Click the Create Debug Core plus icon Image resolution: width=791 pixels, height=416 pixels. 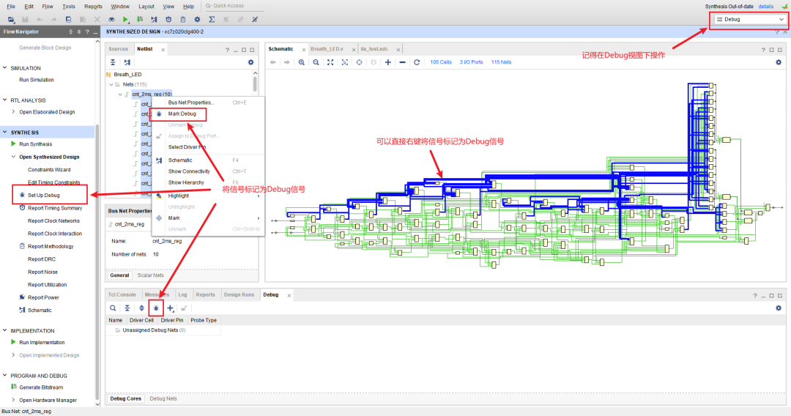coord(171,308)
